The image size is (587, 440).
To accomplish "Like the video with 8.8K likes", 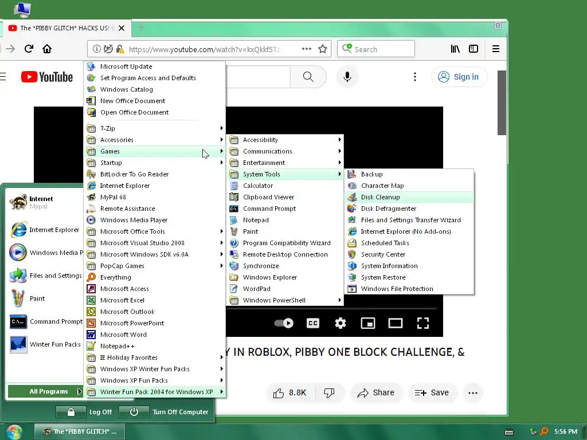I will pyautogui.click(x=290, y=393).
